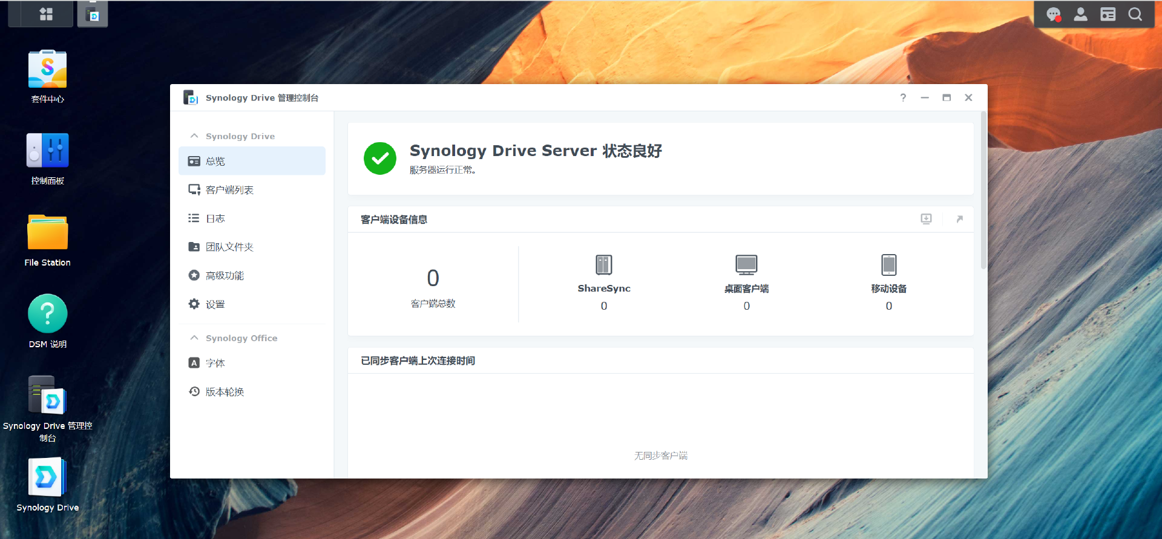
Task: Click the heading 已同步客户端上次连接时间
Action: click(x=418, y=361)
